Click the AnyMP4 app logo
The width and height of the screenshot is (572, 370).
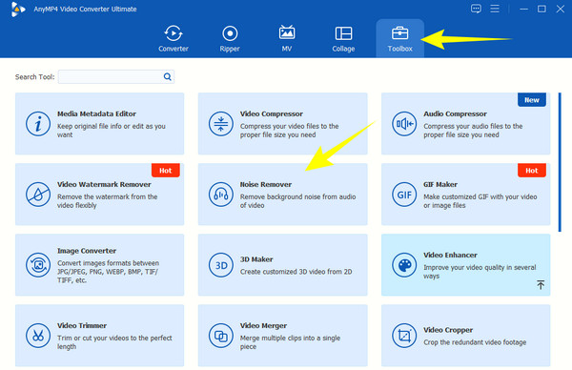pyautogui.click(x=17, y=10)
